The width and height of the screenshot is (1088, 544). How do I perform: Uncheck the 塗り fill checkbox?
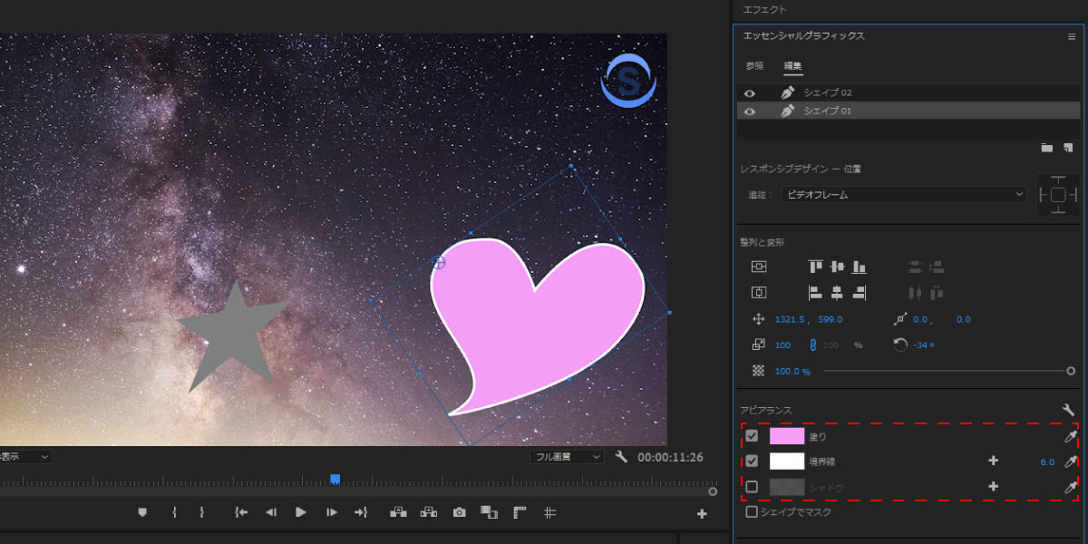[x=752, y=436]
